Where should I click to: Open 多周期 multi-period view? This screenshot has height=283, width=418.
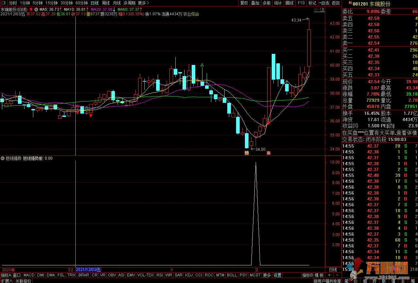tap(129, 3)
